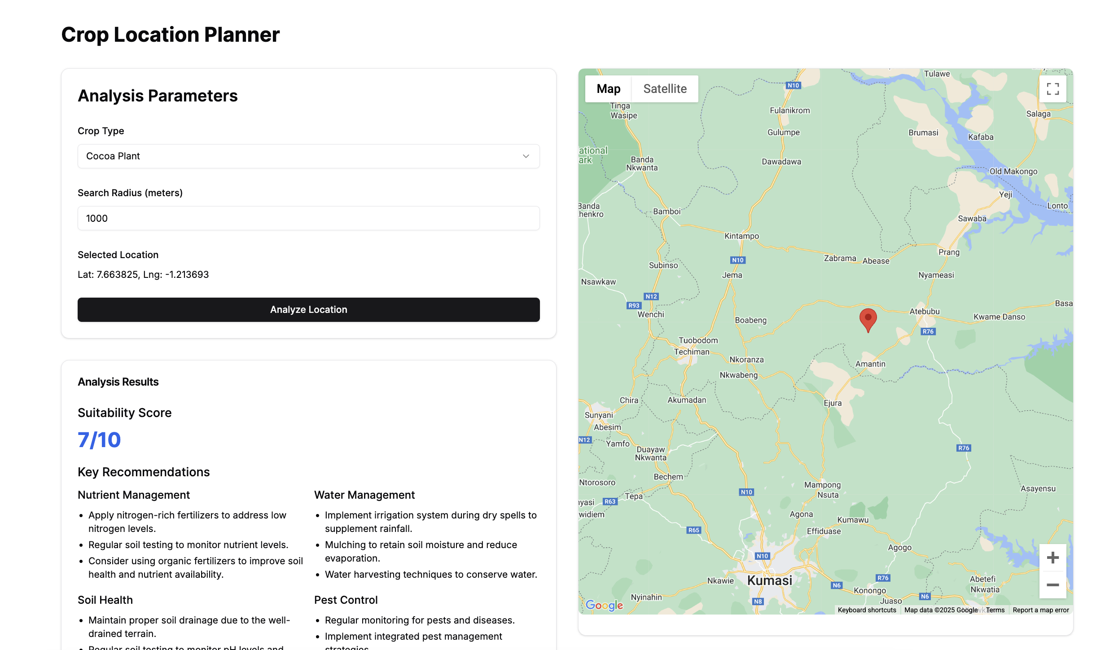Toggle fullscreen map view
Screen dimensions: 1105x650
pyautogui.click(x=1052, y=89)
